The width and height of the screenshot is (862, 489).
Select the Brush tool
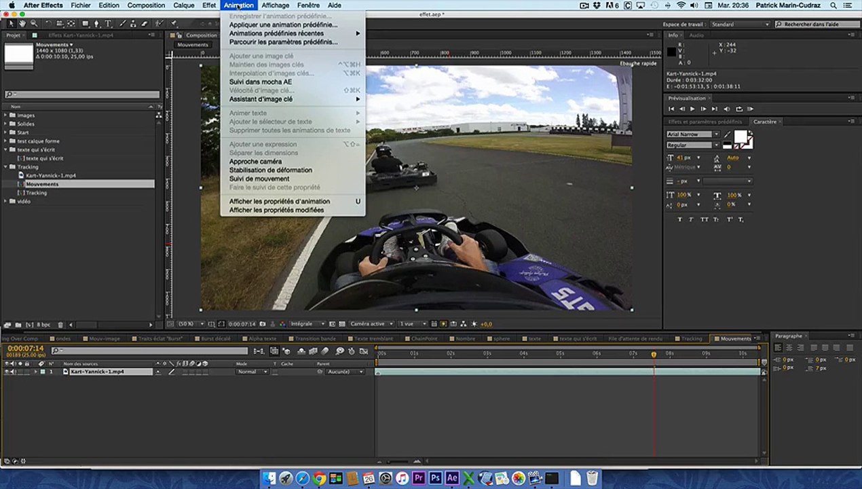pyautogui.click(x=122, y=24)
